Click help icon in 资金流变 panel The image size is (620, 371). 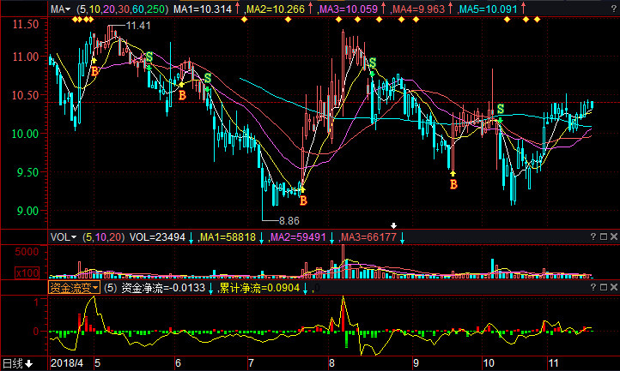point(592,288)
